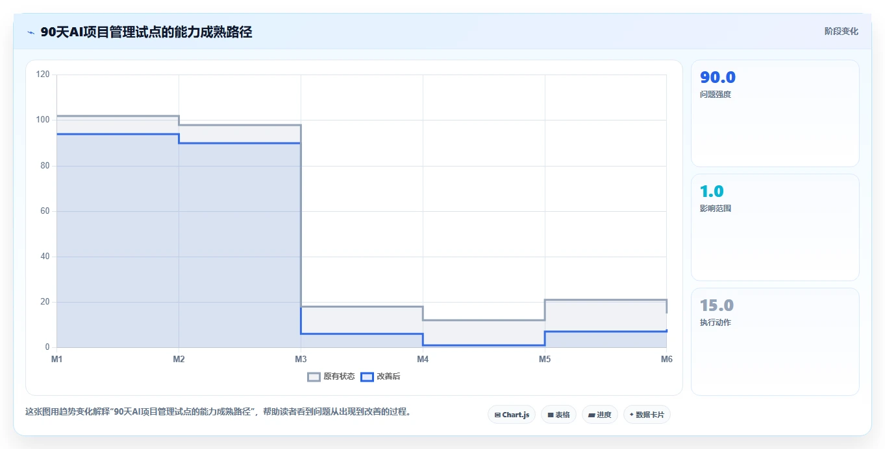Click the 120 y-axis value
The image size is (885, 449).
coord(43,75)
